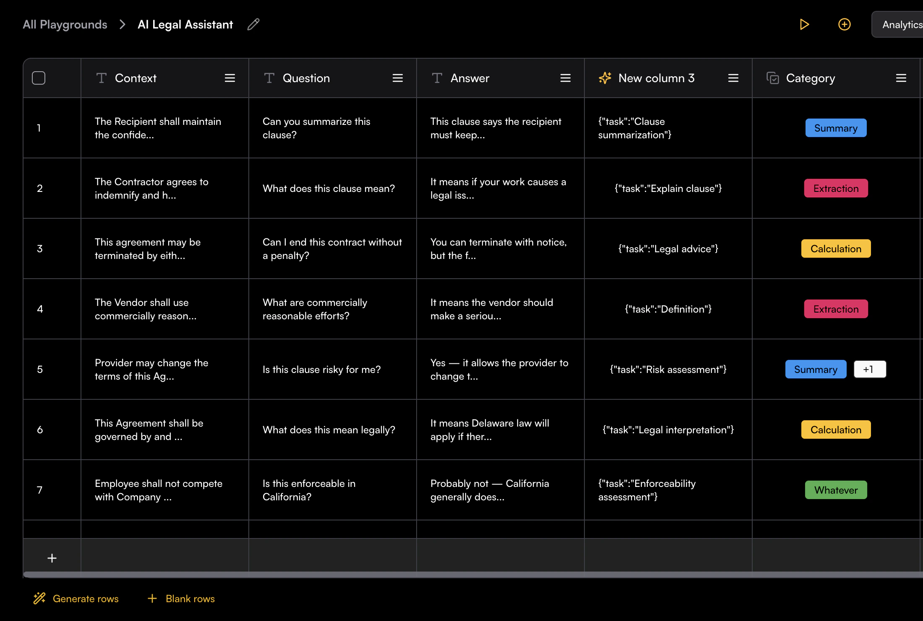Toggle the select-all checkbox in table header
The height and width of the screenshot is (621, 923).
[39, 78]
